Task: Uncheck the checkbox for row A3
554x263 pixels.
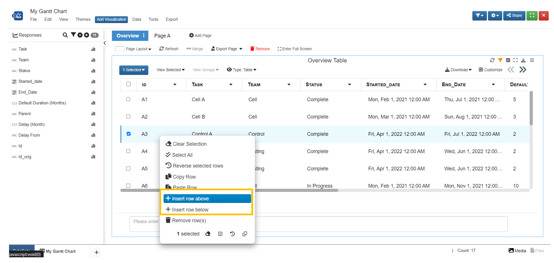Action: [x=128, y=134]
